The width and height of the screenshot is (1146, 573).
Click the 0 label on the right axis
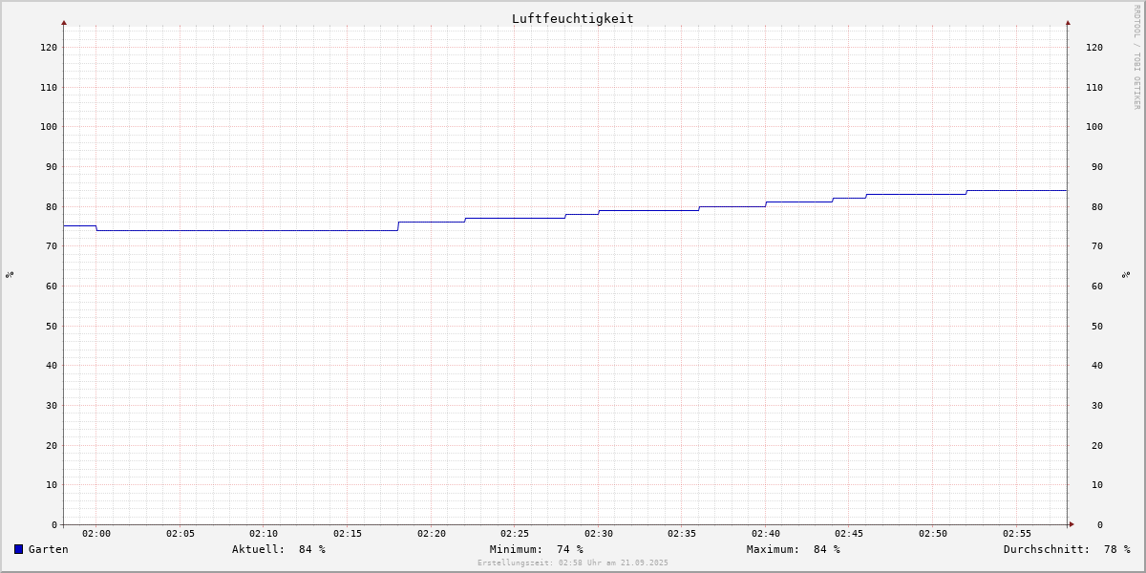click(1100, 524)
